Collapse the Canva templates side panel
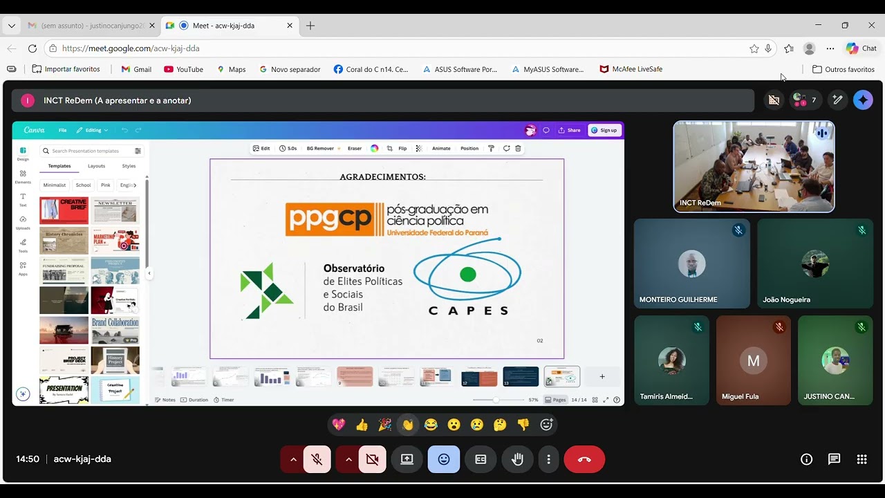The width and height of the screenshot is (885, 498). pos(149,273)
